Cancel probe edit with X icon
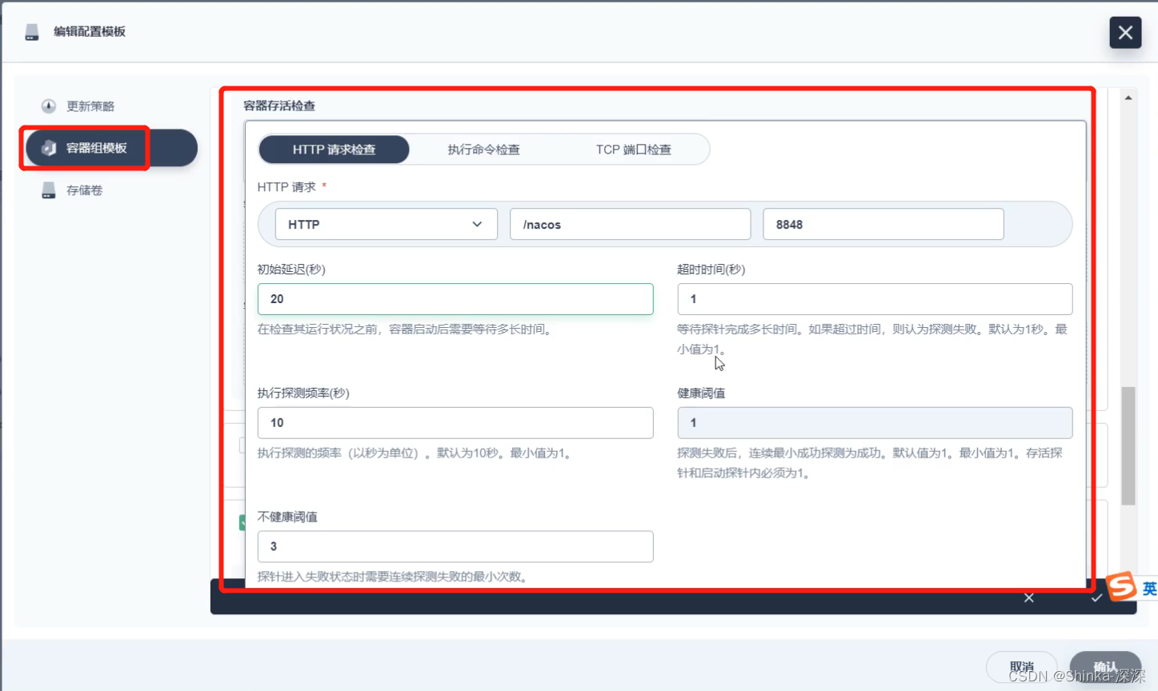Viewport: 1158px width, 691px height. [1029, 598]
